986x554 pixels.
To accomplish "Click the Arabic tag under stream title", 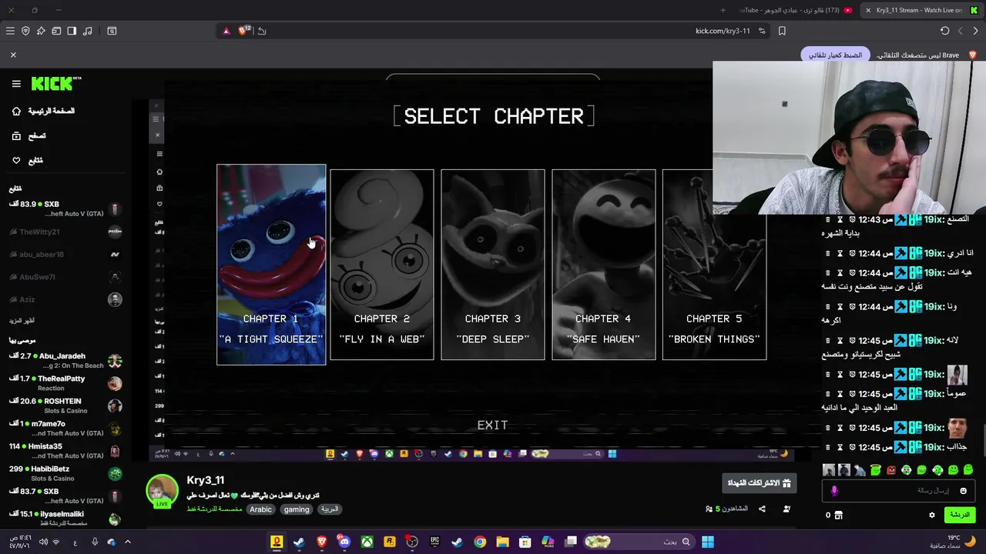I will coord(260,509).
